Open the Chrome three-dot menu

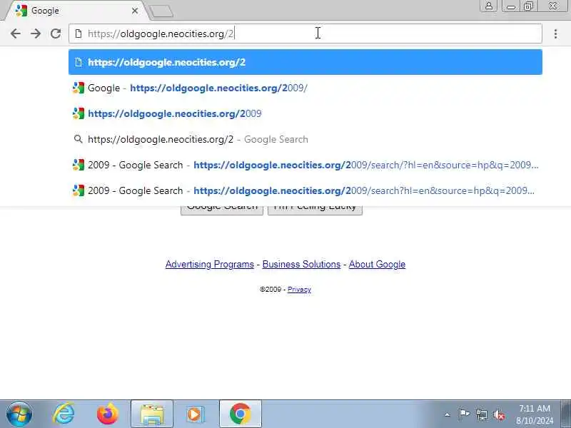pos(555,34)
